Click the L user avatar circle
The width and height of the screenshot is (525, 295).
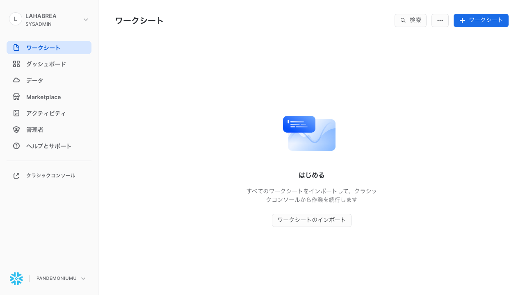click(x=16, y=19)
